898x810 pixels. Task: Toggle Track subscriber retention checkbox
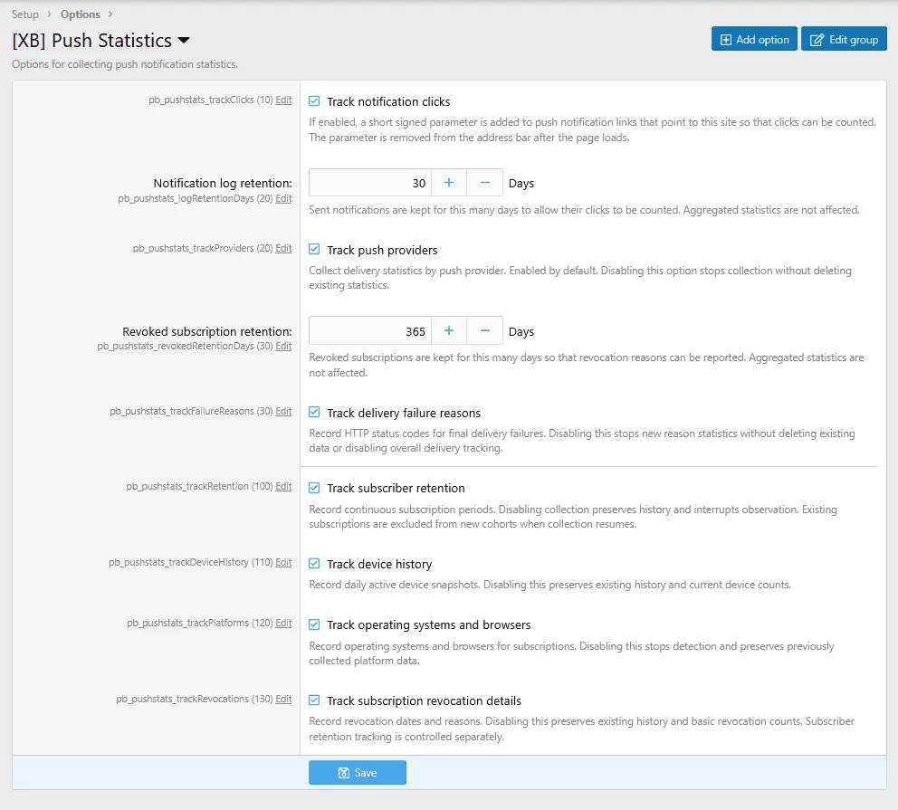point(314,488)
